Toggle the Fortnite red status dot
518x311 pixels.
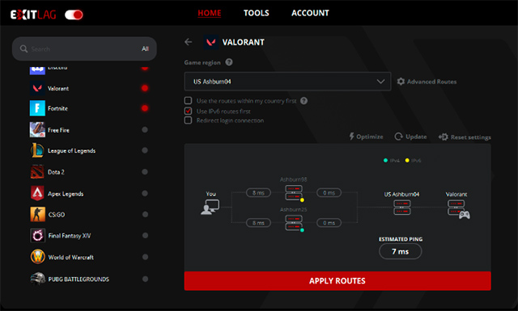pos(145,108)
